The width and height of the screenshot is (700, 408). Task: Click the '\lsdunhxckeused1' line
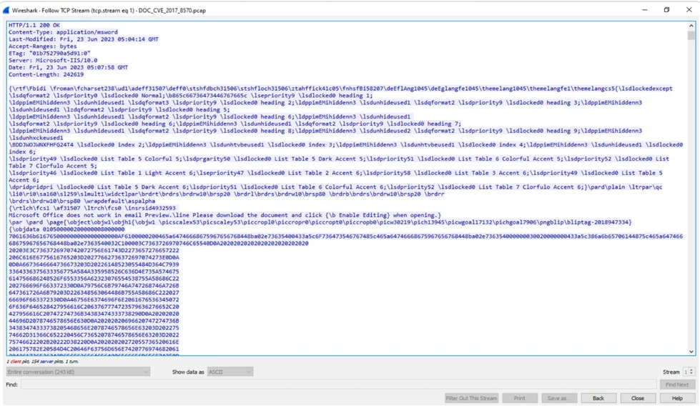[36, 138]
